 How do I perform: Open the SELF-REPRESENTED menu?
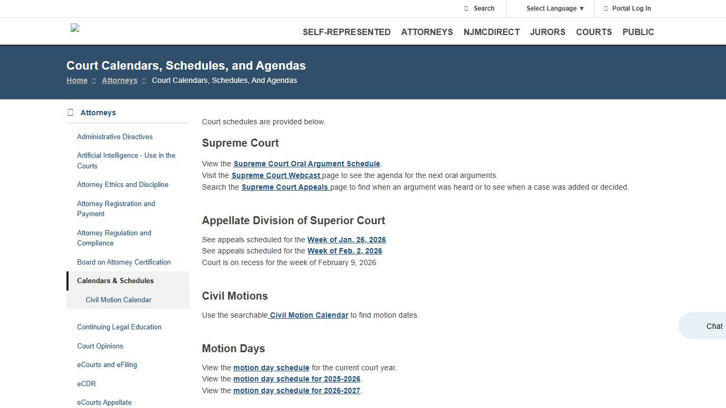point(347,32)
